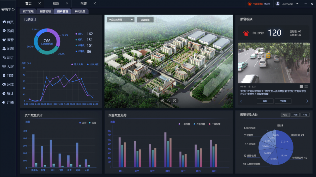Switch alarm video to single-view layout
This screenshot has height=177, width=316.
pyautogui.click(x=301, y=86)
